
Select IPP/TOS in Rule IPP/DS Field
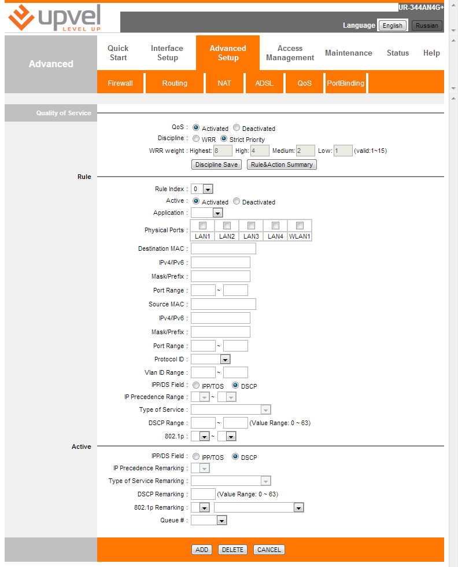(x=196, y=385)
